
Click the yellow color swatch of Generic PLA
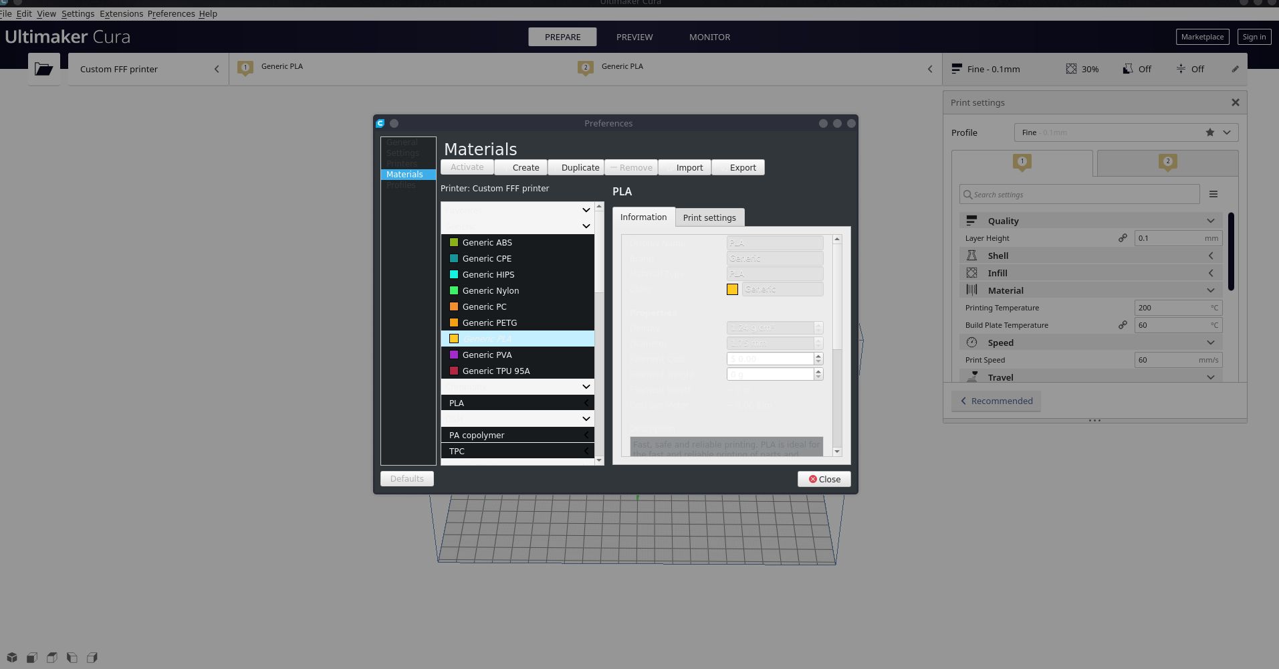coord(454,339)
